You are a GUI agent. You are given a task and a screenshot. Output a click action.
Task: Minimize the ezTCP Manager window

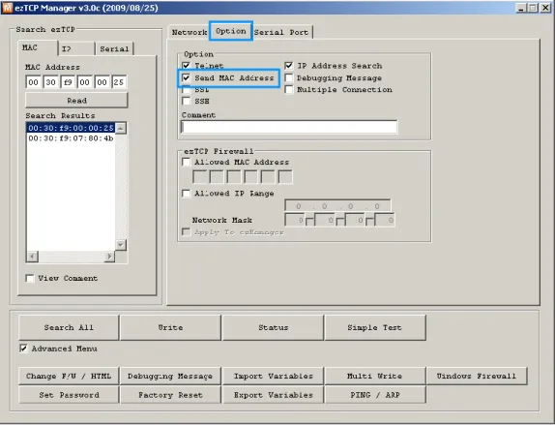pos(521,8)
